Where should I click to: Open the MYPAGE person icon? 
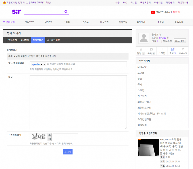[183, 49]
